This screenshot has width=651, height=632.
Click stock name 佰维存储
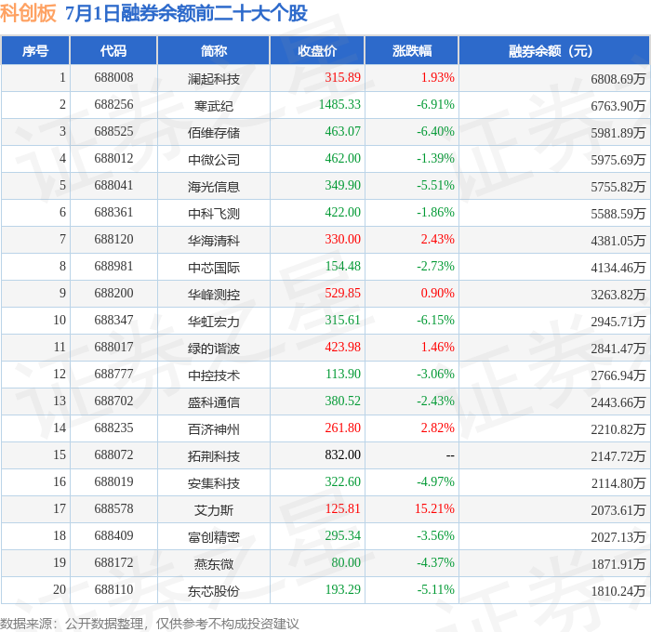[x=213, y=132]
